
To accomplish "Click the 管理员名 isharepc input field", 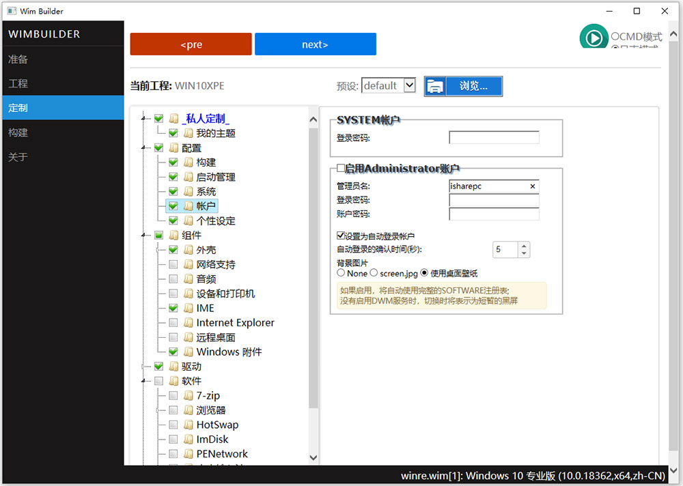I will (x=494, y=186).
